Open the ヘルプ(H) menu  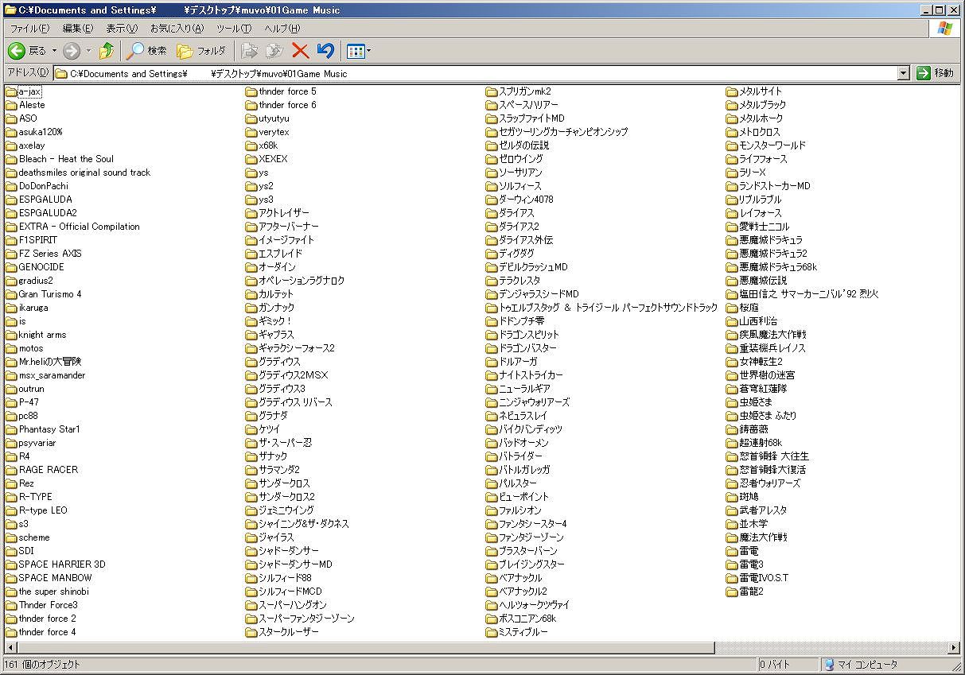pyautogui.click(x=282, y=29)
